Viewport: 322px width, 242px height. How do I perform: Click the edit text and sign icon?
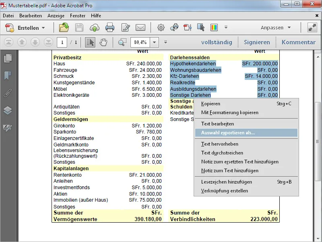(125, 27)
